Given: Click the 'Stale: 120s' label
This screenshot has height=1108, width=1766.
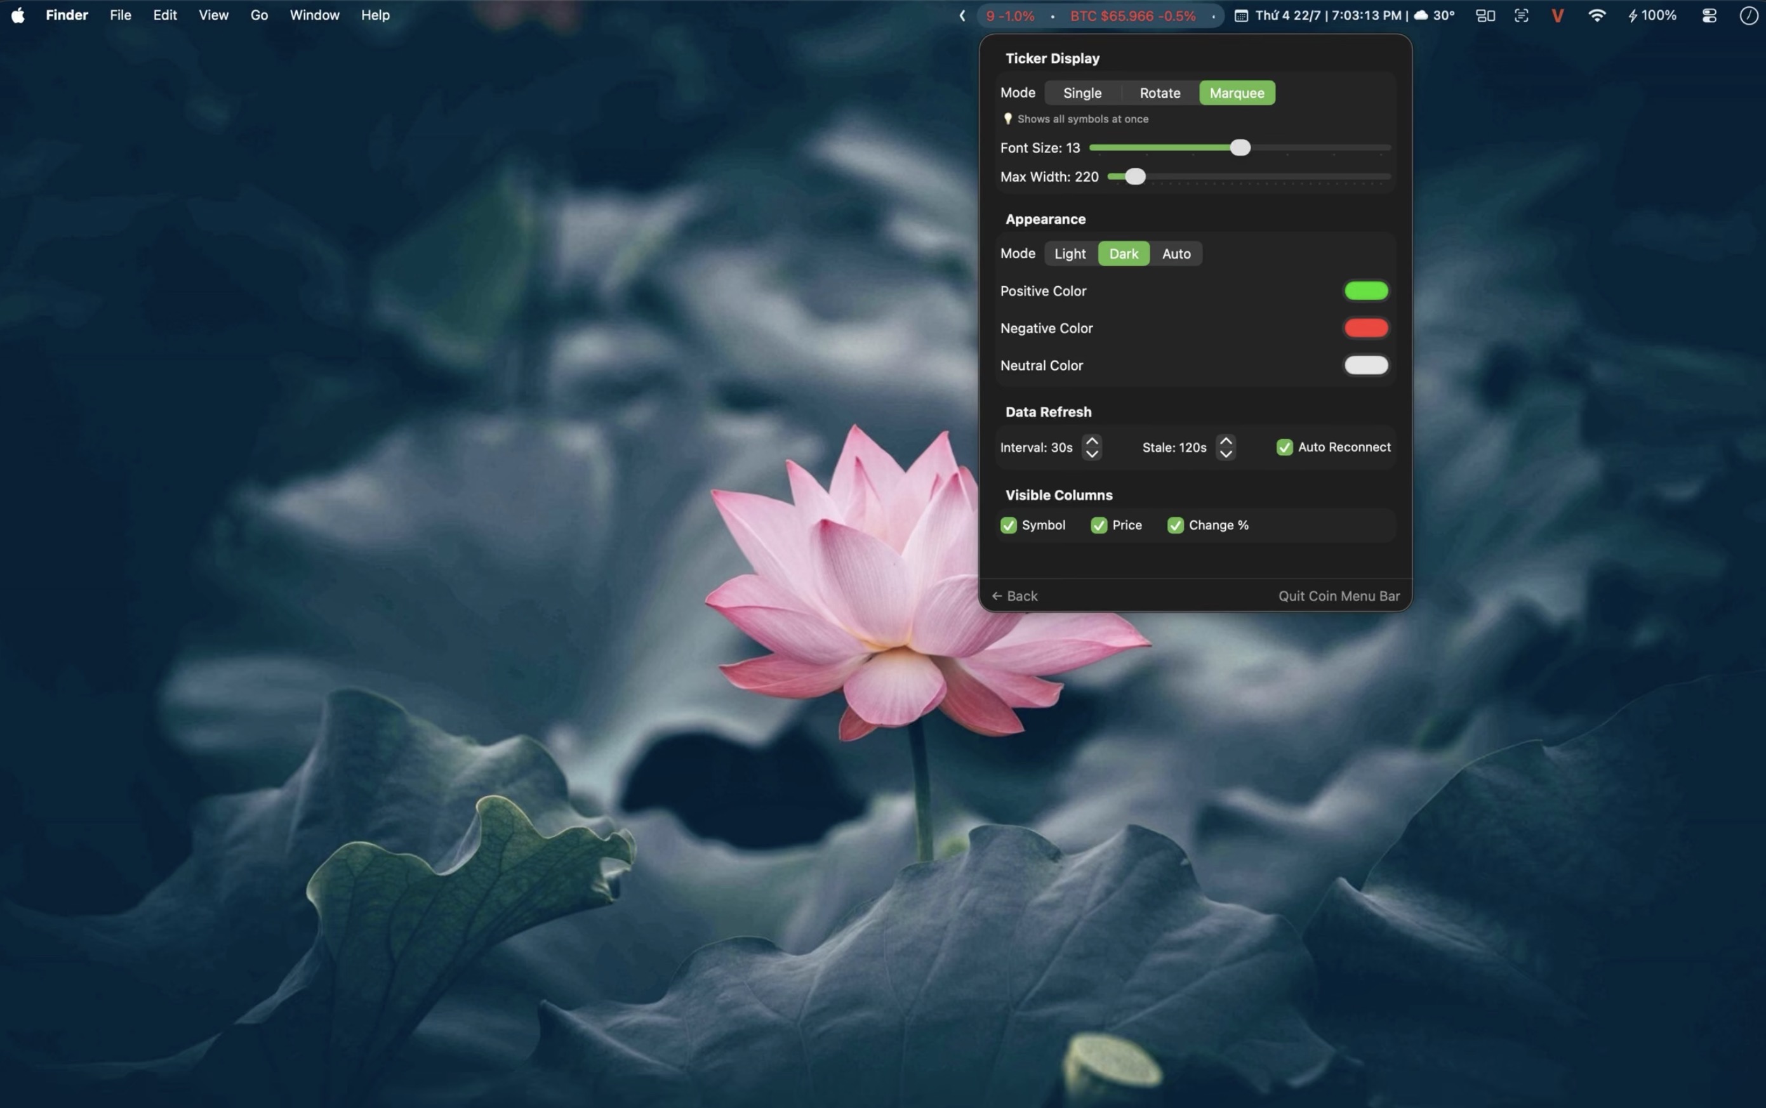Looking at the screenshot, I should click(1174, 448).
